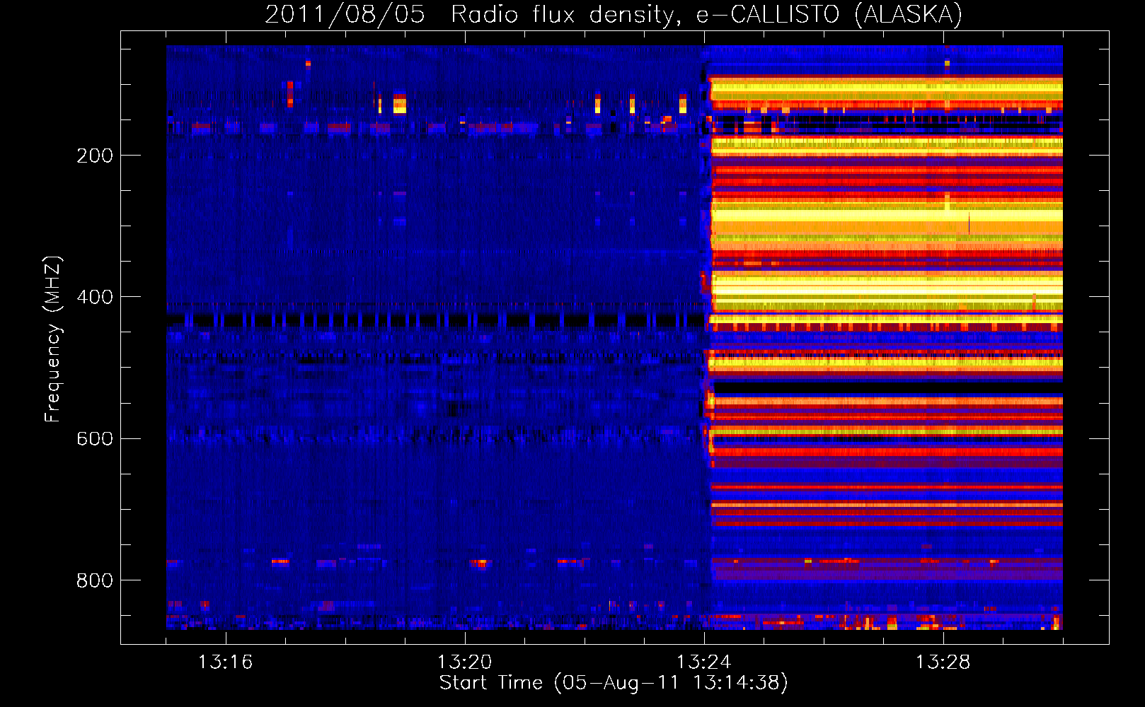Click the 13:24 time tick label
1145x707 pixels.
coord(703,662)
